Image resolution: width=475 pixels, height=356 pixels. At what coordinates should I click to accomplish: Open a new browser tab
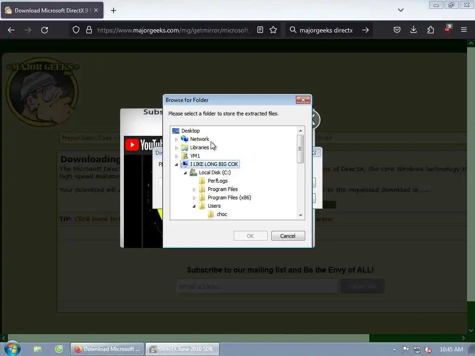pos(113,11)
